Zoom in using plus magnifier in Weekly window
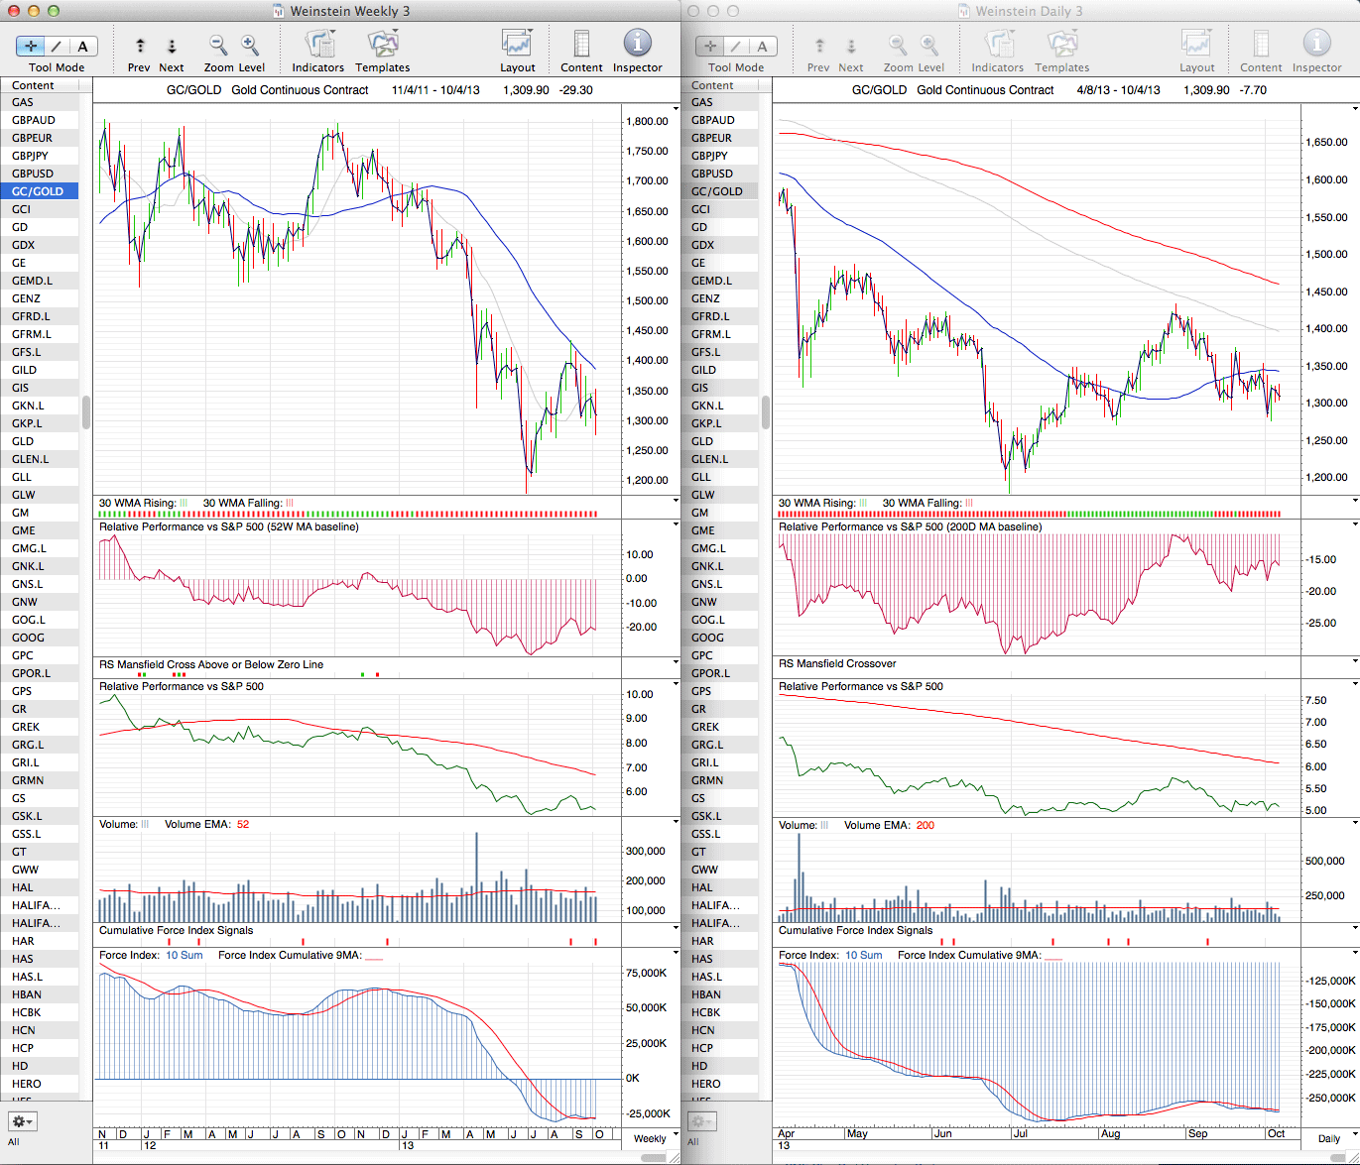This screenshot has width=1360, height=1165. (x=250, y=46)
